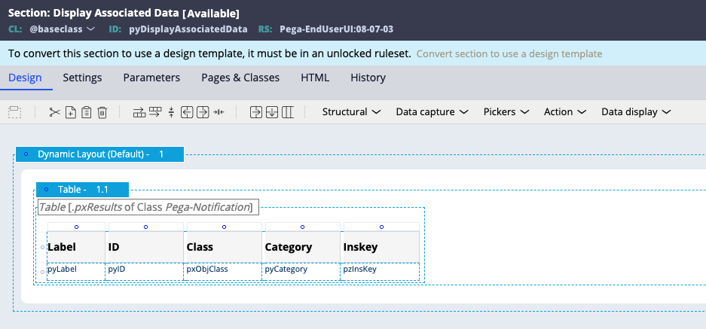Viewport: 706px width, 329px height.
Task: Click the copy icon in toolbar
Action: [71, 112]
